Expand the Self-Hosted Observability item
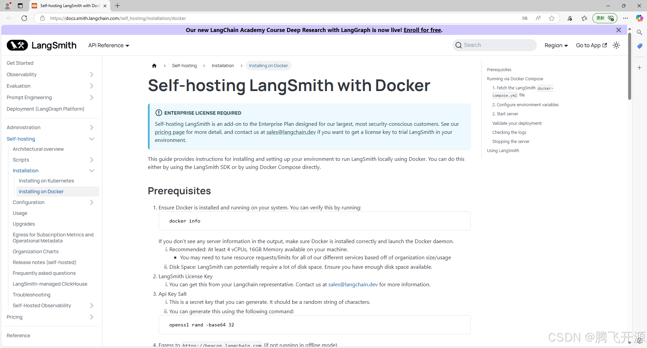The width and height of the screenshot is (647, 348). coord(92,306)
